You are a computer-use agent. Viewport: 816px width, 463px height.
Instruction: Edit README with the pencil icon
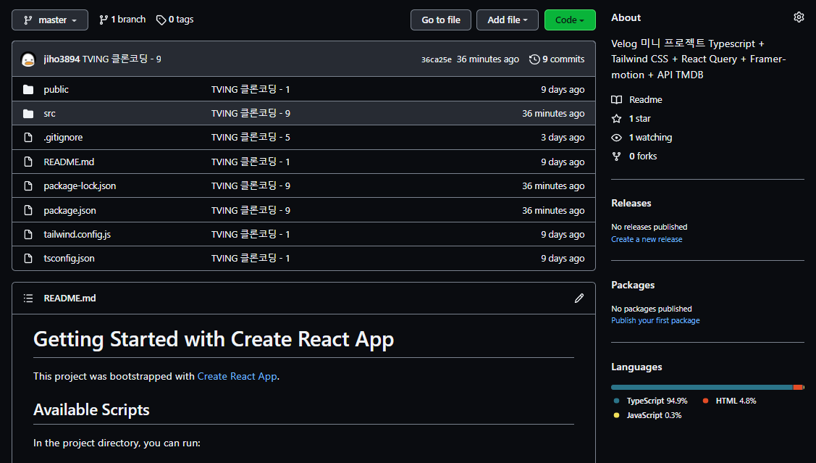click(579, 299)
